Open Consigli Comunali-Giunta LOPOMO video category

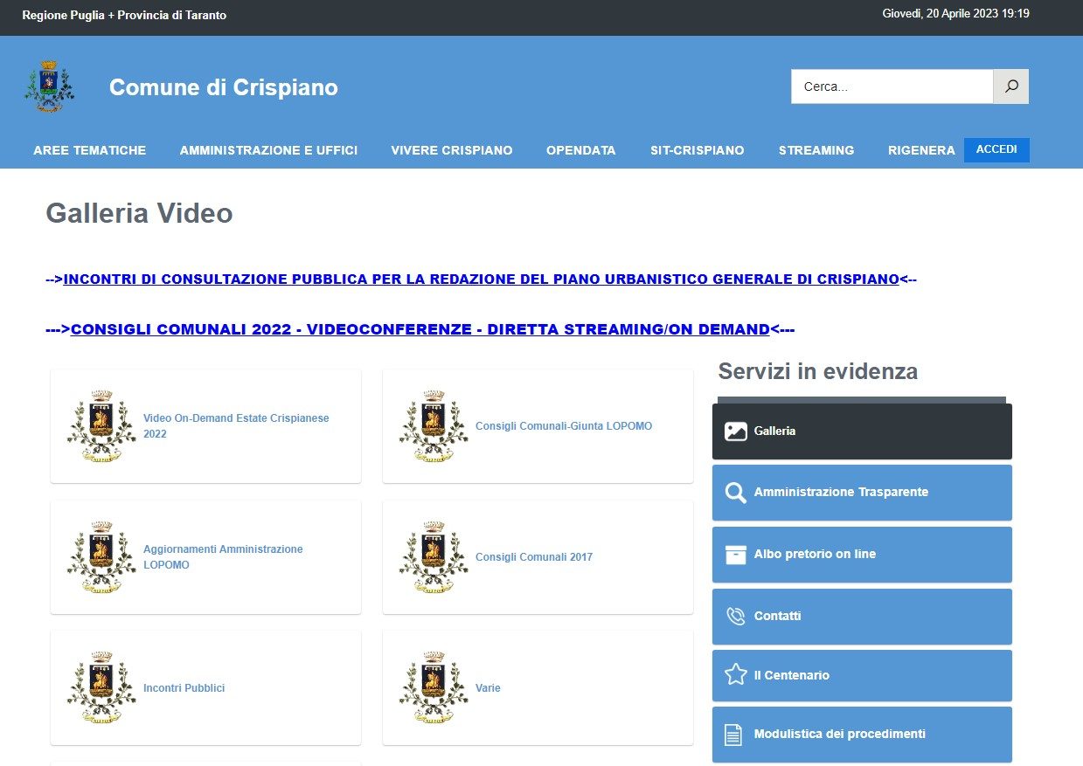coord(564,426)
